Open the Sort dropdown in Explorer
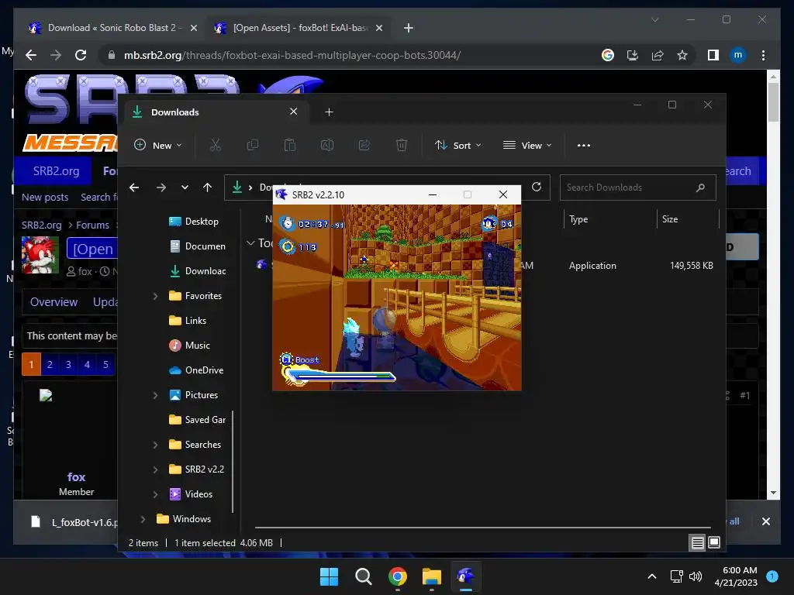 tap(457, 145)
